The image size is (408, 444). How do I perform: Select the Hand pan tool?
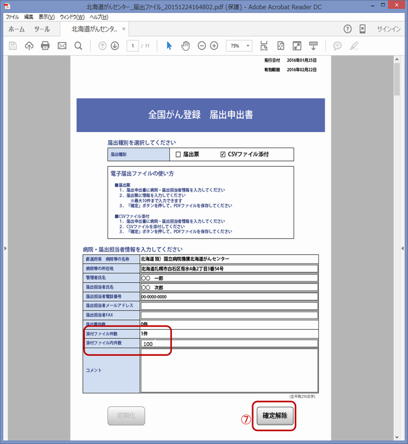pyautogui.click(x=185, y=46)
